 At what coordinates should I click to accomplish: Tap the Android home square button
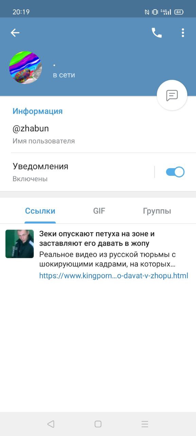(x=98, y=424)
